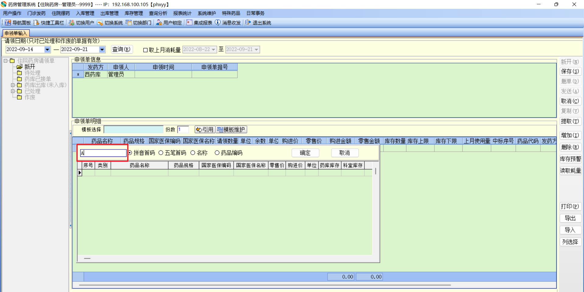
Task: Click the 导出 export button
Action: pos(570,218)
